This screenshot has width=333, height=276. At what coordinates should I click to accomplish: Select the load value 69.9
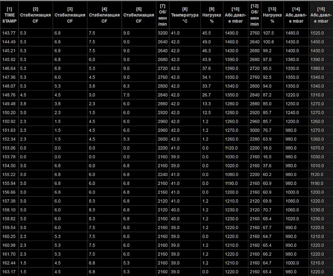tap(267, 201)
